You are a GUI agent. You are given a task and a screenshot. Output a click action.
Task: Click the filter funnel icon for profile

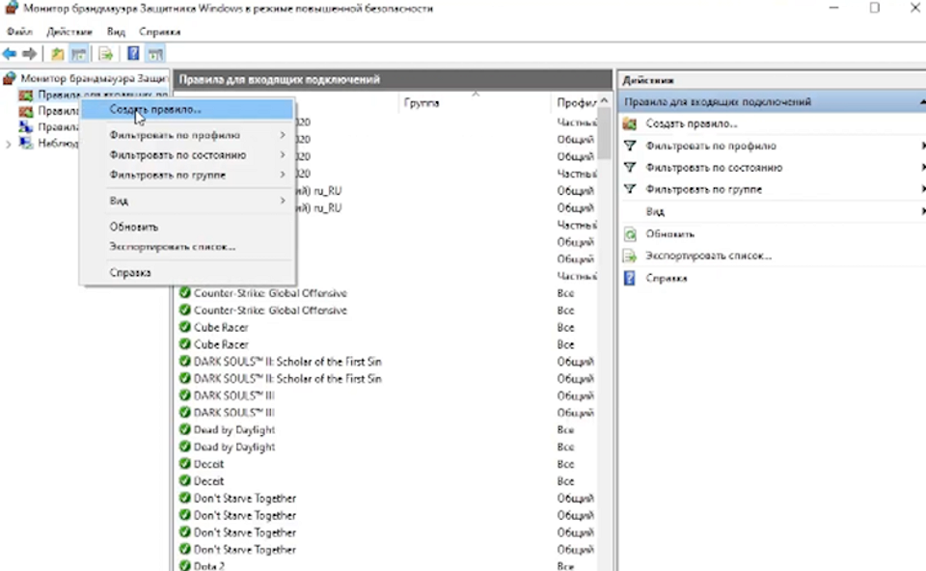pyautogui.click(x=630, y=147)
